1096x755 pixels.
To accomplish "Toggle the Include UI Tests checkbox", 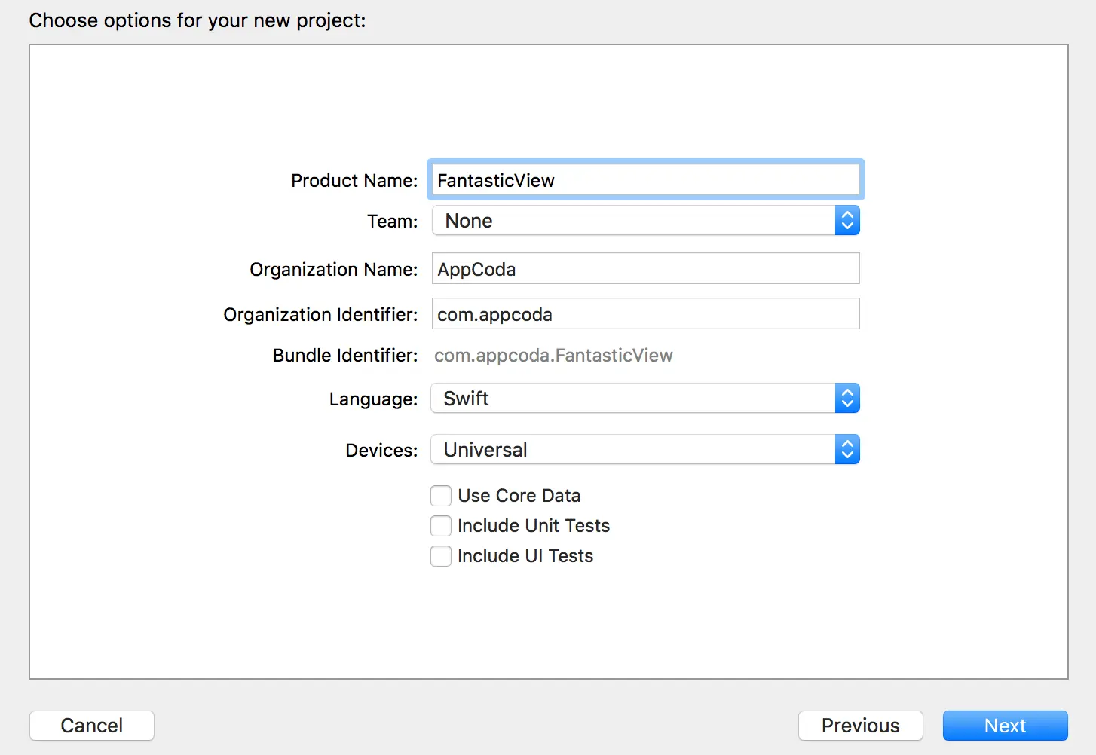I will click(441, 556).
